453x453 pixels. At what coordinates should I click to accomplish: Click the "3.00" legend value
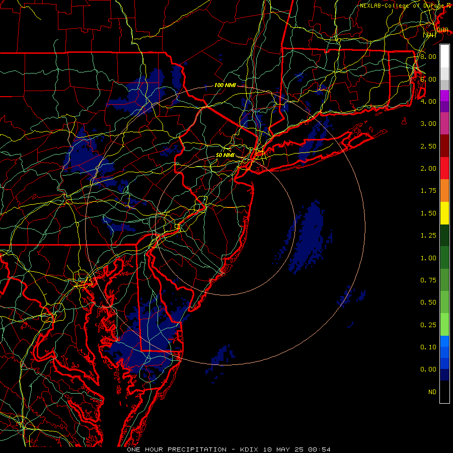(x=428, y=124)
